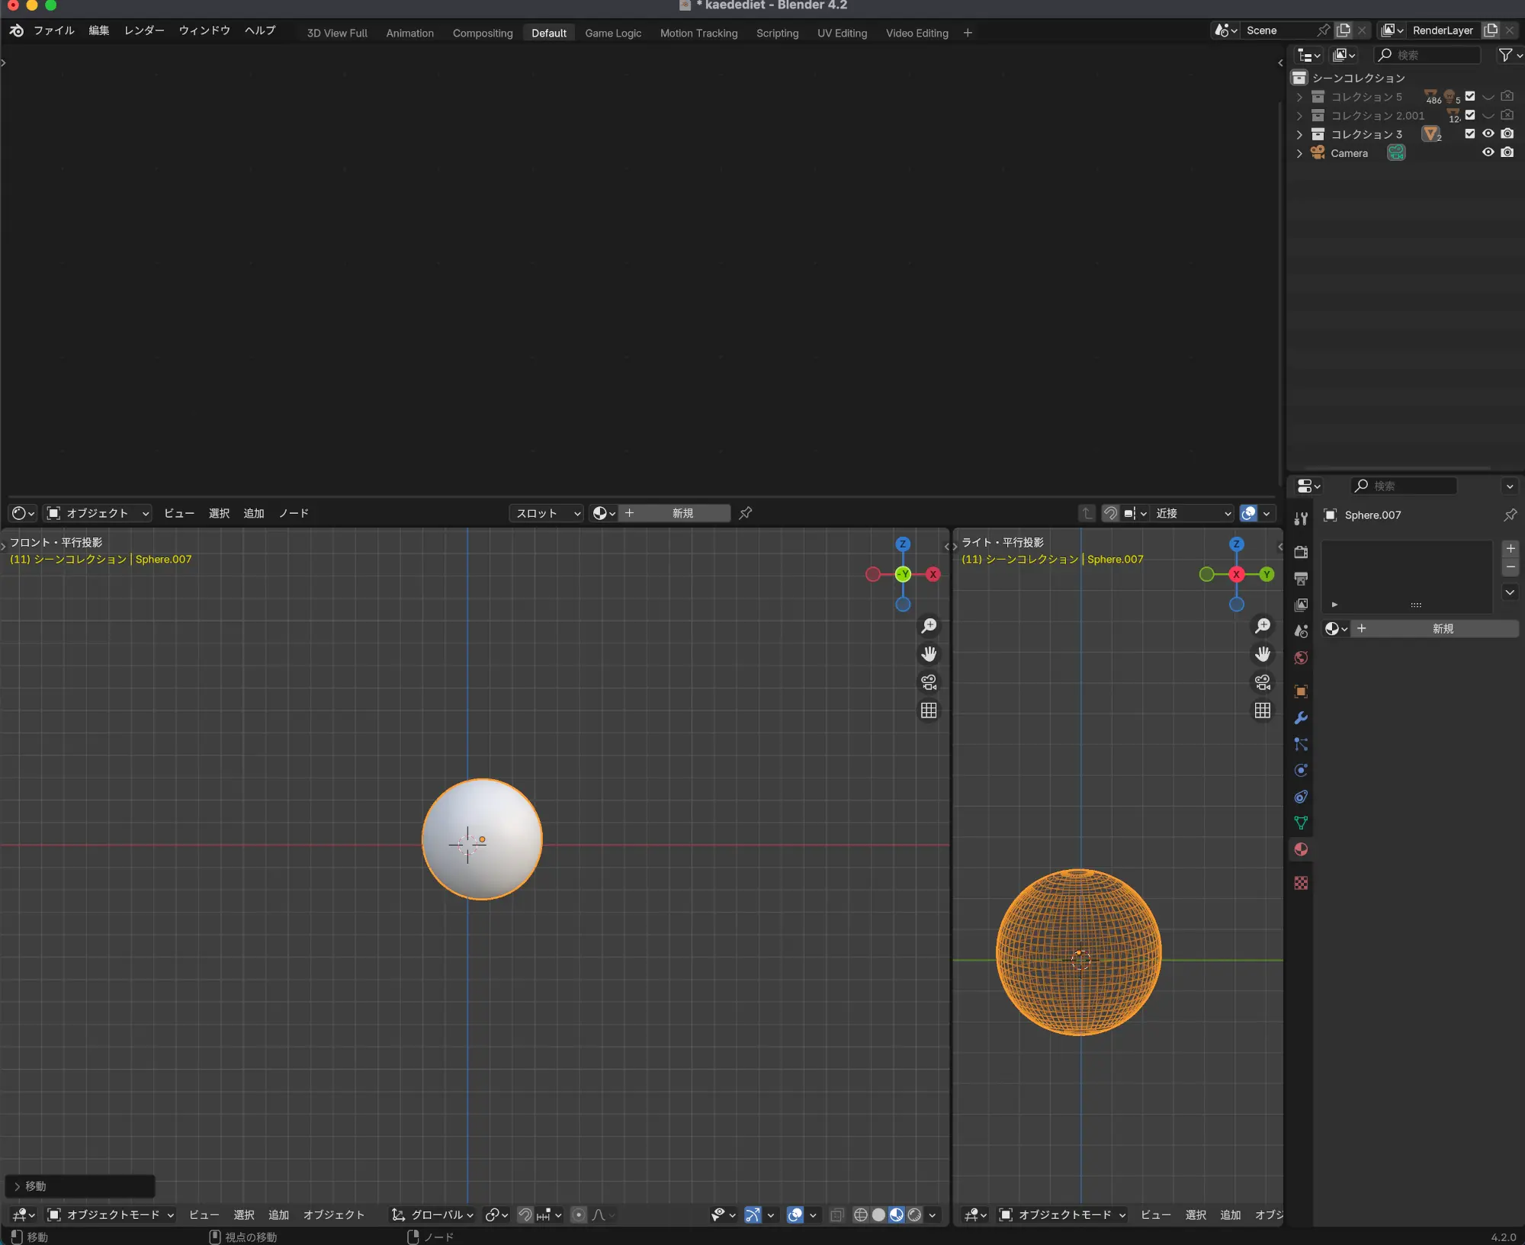1525x1245 pixels.
Task: Switch orthographic/perspective grid icon in front viewport
Action: pos(929,711)
